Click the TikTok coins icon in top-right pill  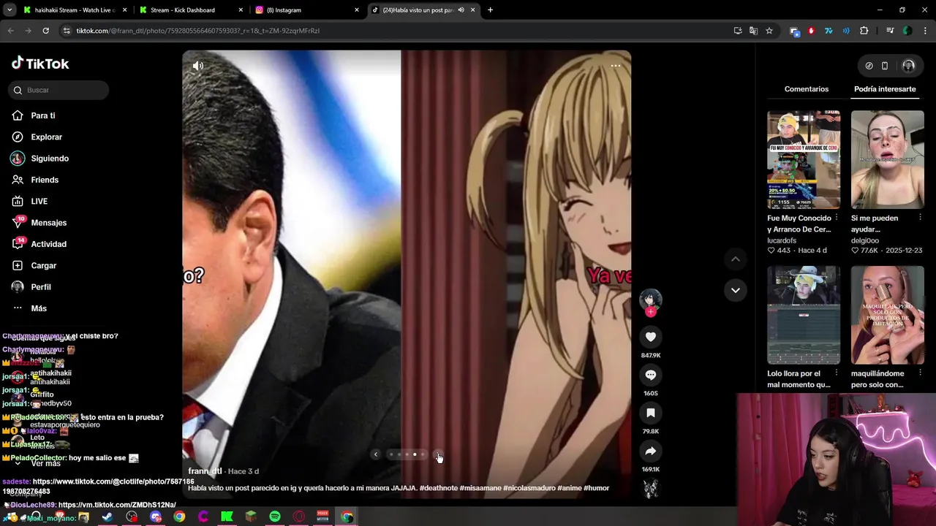click(869, 66)
